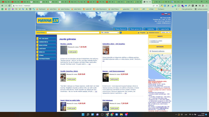Open Zoom from the taskbar
This screenshot has height=117, width=209.
(117, 114)
